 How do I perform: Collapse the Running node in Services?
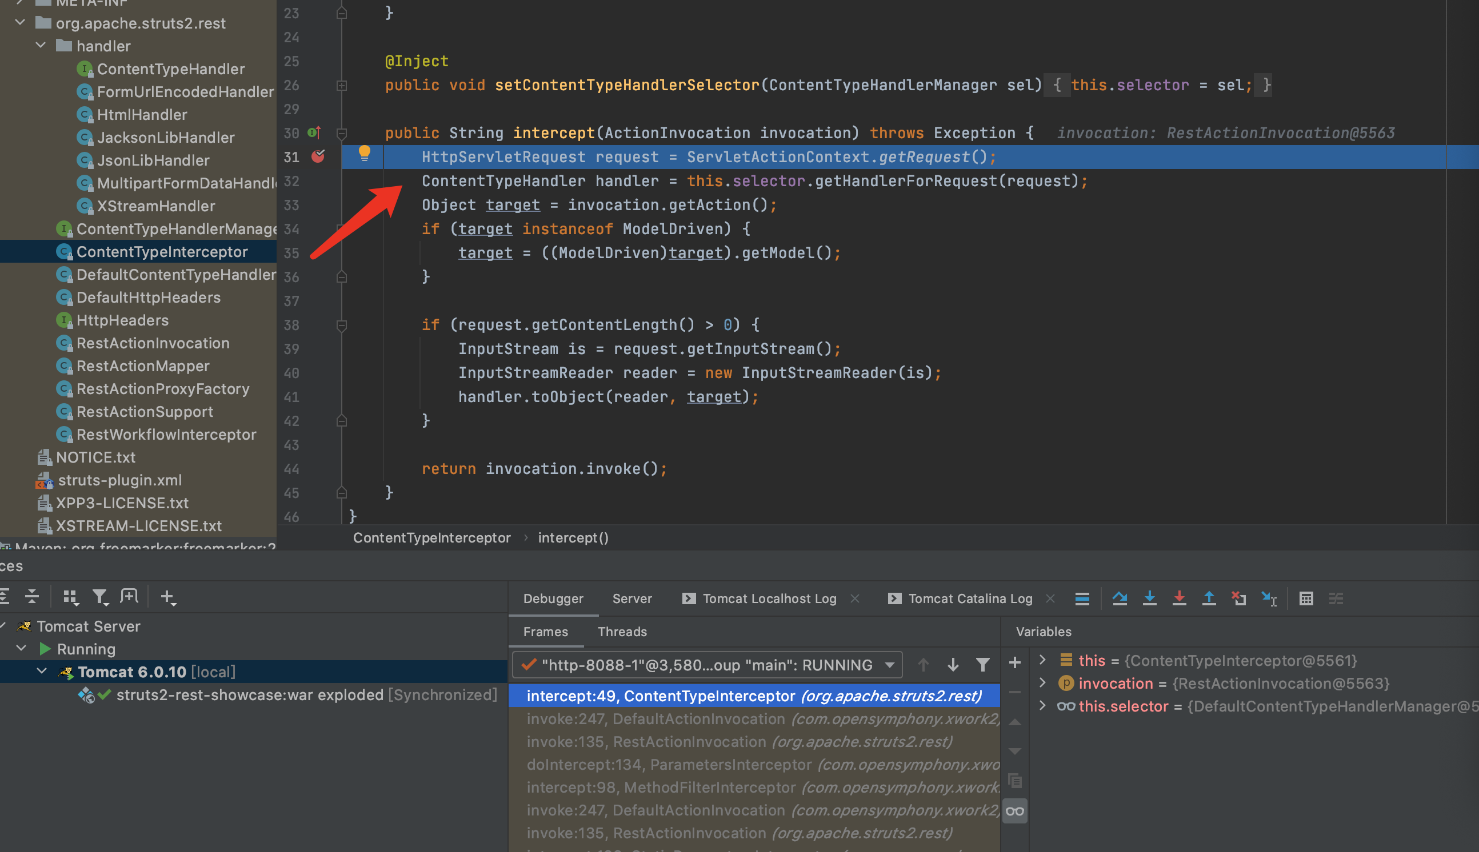click(22, 648)
